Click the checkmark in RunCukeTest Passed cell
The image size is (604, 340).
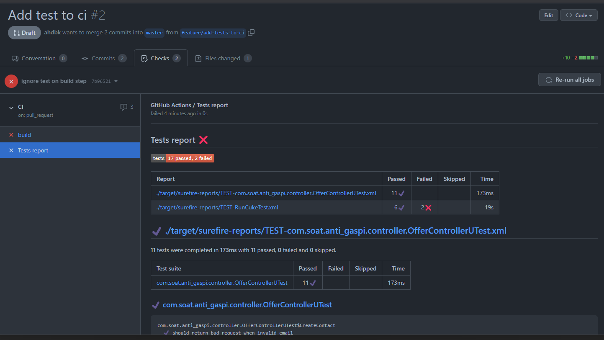pos(402,208)
